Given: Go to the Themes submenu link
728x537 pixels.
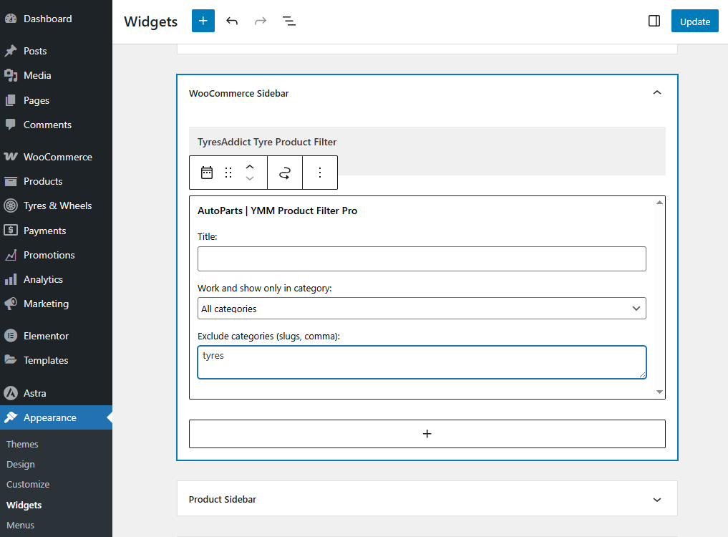Looking at the screenshot, I should pos(22,444).
